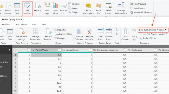Open the Performance Analysis column filter dropdown
This screenshot has width=169, height=94.
point(125,50)
